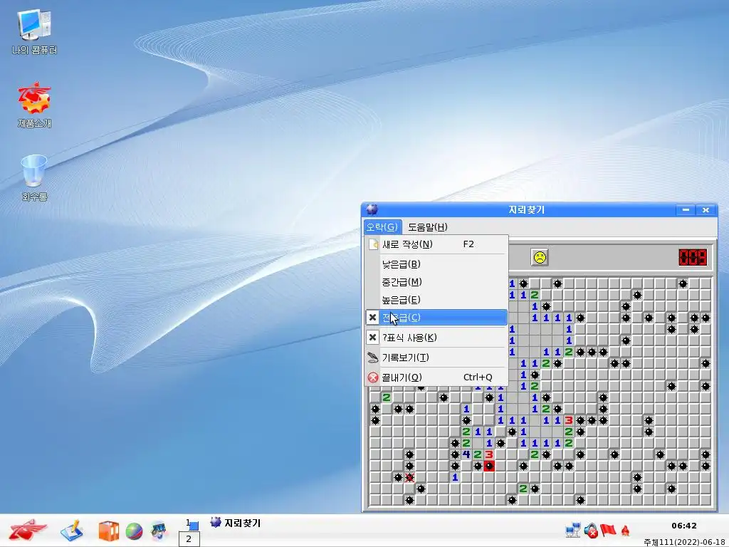Click the red 3 directly above the exploded mine
This screenshot has width=729, height=547.
[x=489, y=454]
